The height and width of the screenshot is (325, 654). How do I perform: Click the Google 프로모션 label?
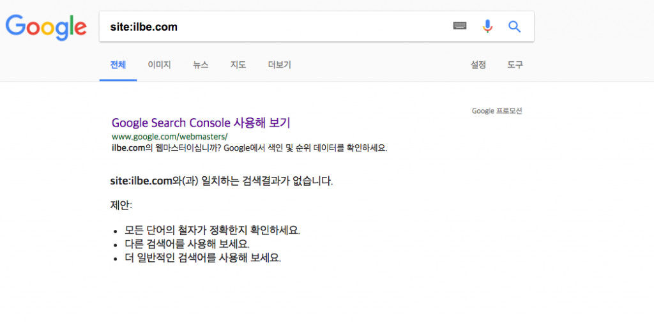tap(497, 111)
